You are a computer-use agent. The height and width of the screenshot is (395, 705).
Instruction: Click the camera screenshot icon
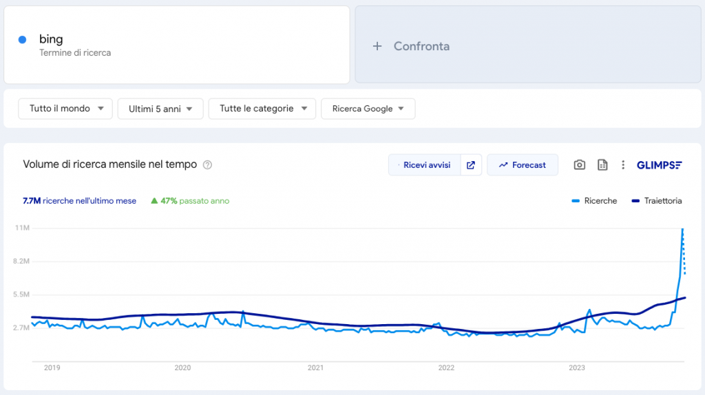[580, 165]
